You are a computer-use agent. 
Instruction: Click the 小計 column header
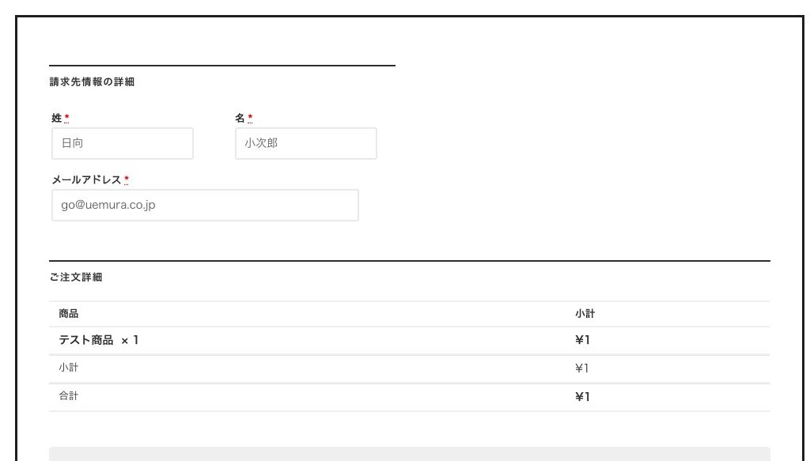coord(585,314)
